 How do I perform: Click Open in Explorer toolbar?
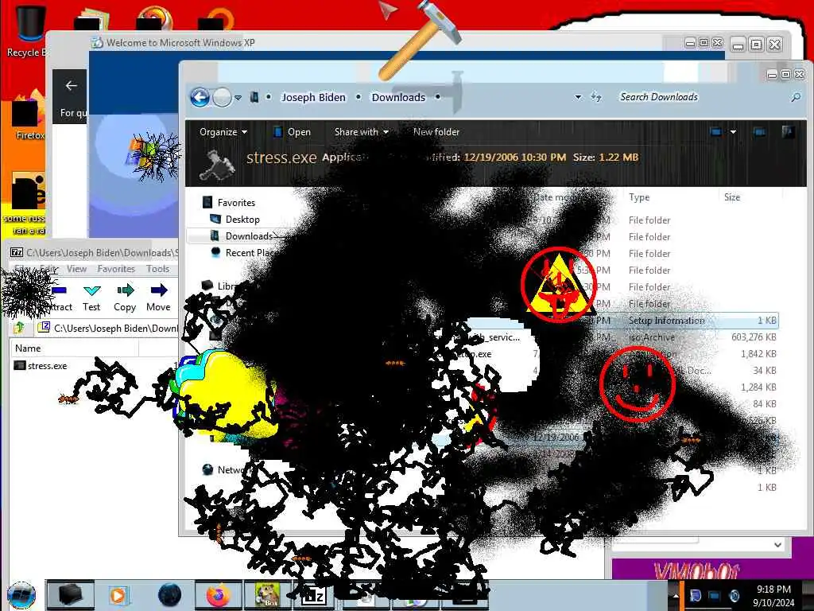click(x=293, y=132)
